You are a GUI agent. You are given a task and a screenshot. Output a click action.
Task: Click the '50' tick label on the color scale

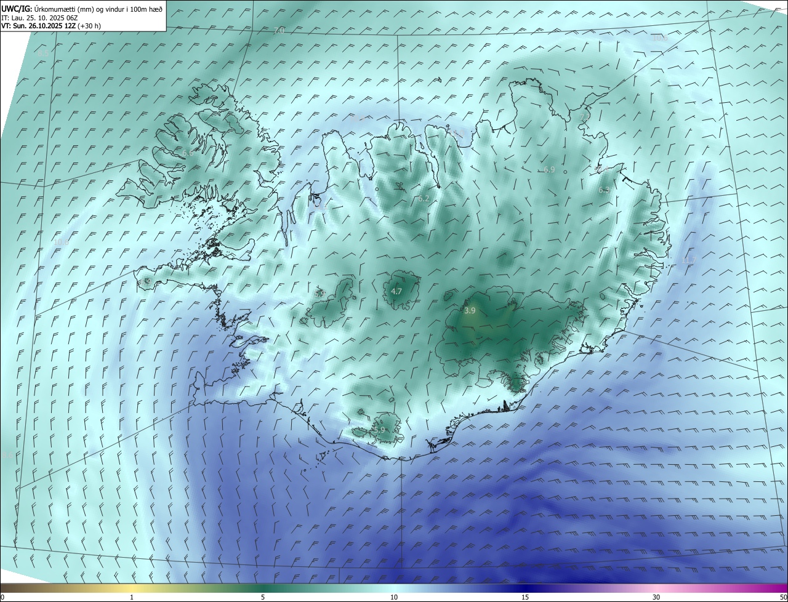coord(782,597)
